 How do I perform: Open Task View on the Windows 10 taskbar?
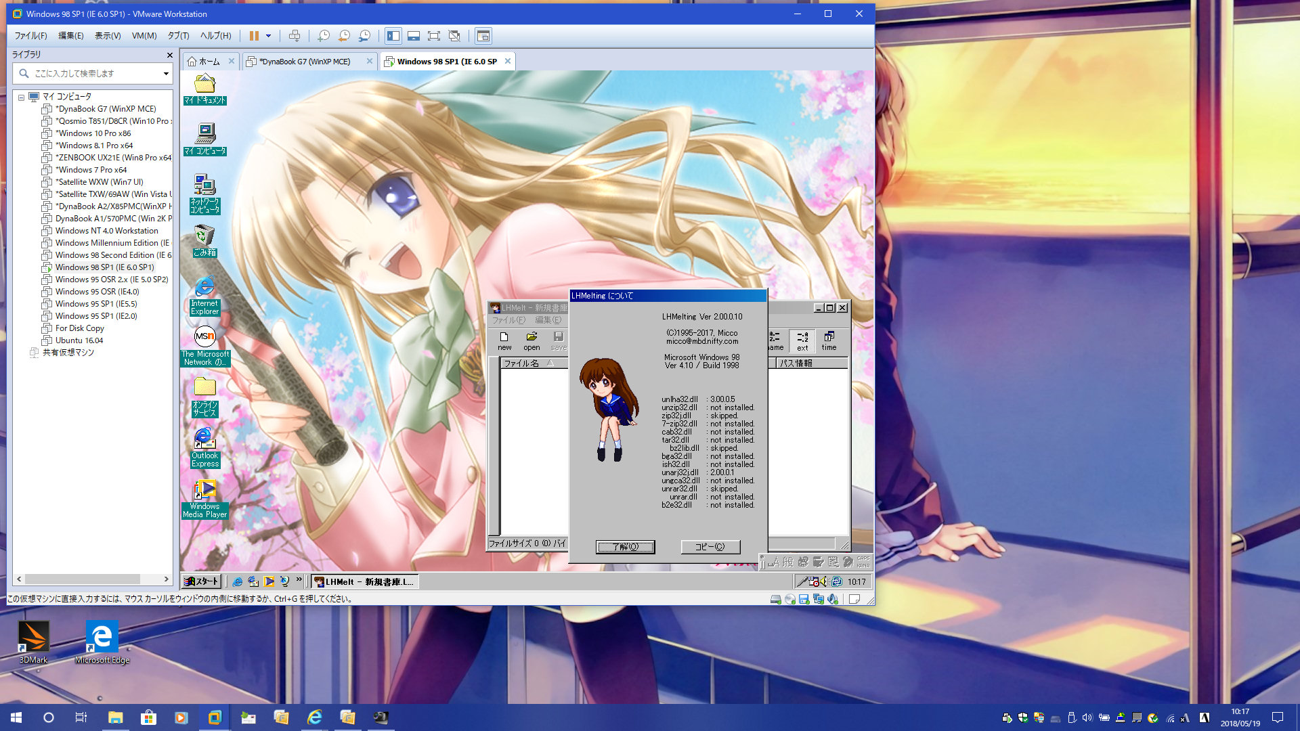click(81, 717)
